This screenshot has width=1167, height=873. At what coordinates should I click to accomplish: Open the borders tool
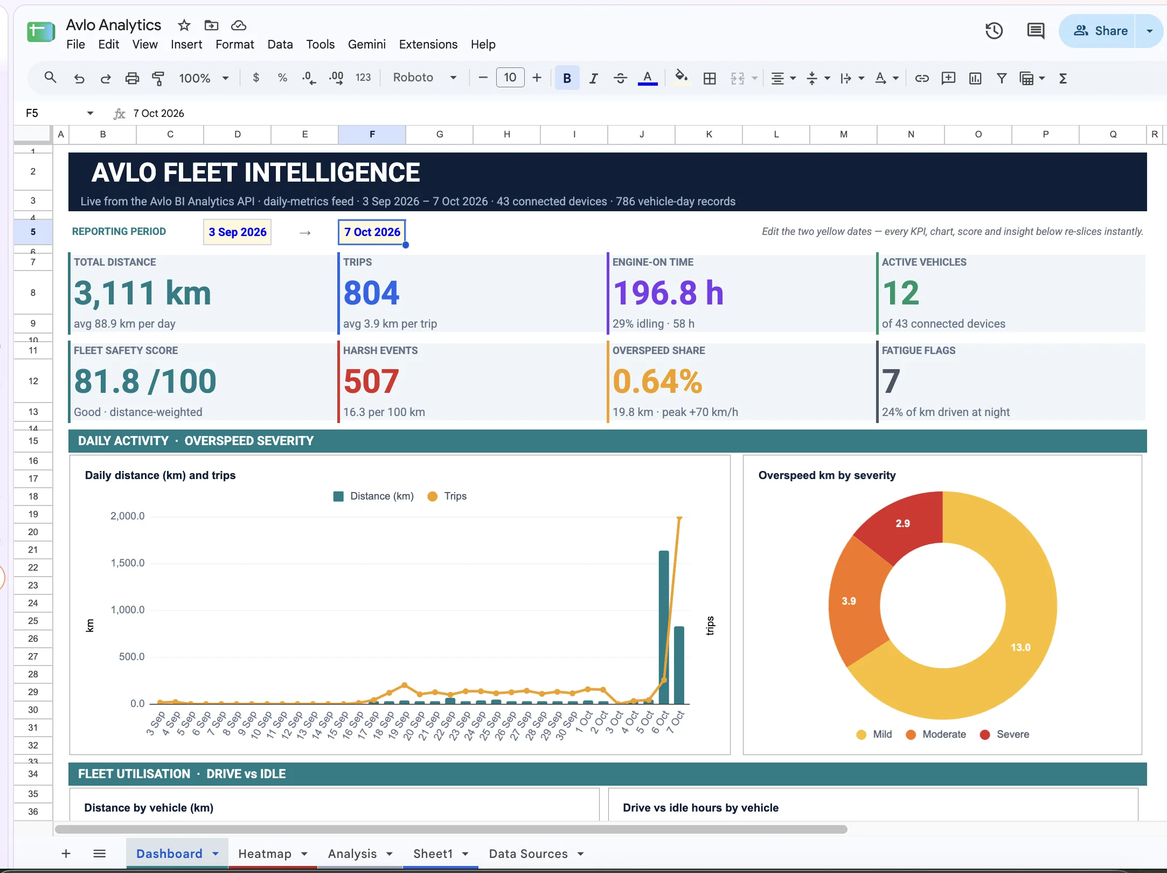coord(710,78)
